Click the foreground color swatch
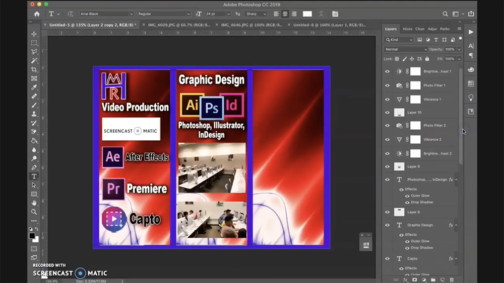504x283 pixels. pos(32,236)
